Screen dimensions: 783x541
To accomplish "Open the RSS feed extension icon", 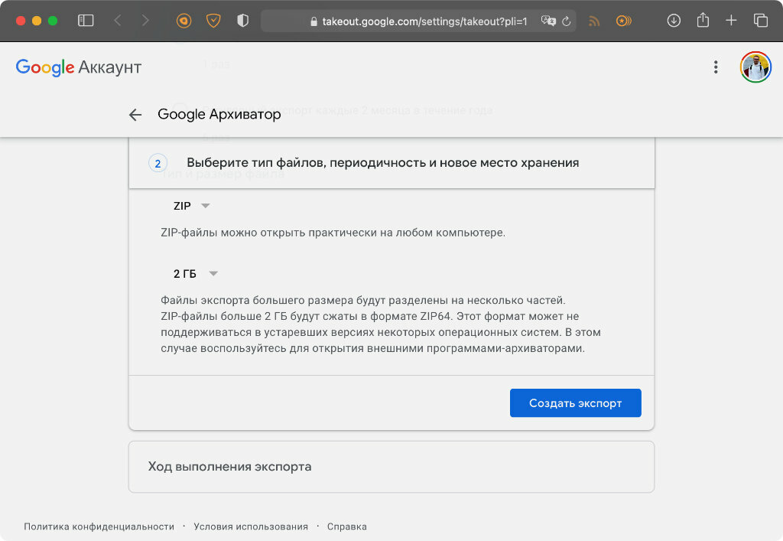I will [594, 21].
